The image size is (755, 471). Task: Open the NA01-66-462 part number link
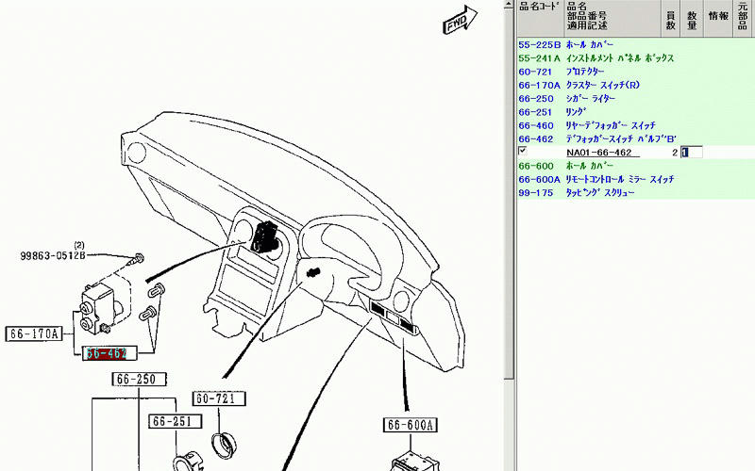point(601,152)
